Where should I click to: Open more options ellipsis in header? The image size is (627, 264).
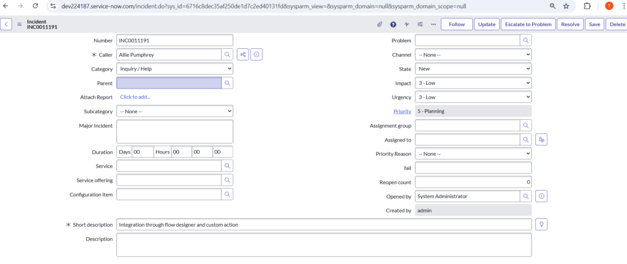(x=434, y=24)
